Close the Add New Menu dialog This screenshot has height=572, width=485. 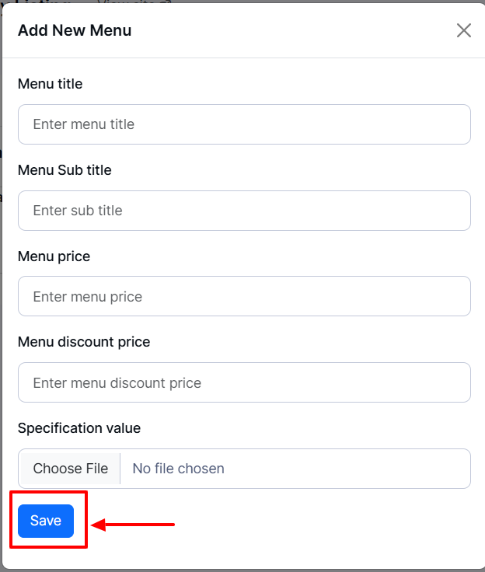[464, 30]
